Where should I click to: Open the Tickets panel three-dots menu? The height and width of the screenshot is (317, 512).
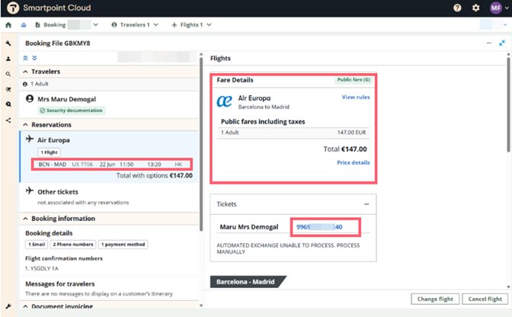point(366,204)
